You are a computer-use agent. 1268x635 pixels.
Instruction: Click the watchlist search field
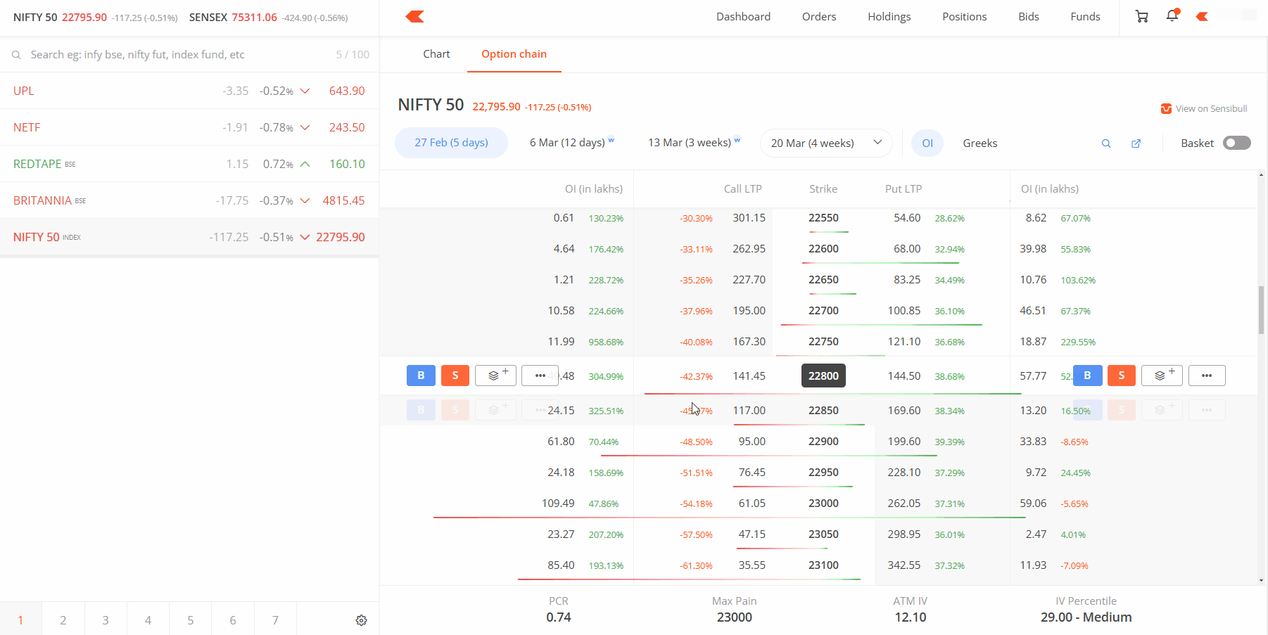[x=189, y=54]
